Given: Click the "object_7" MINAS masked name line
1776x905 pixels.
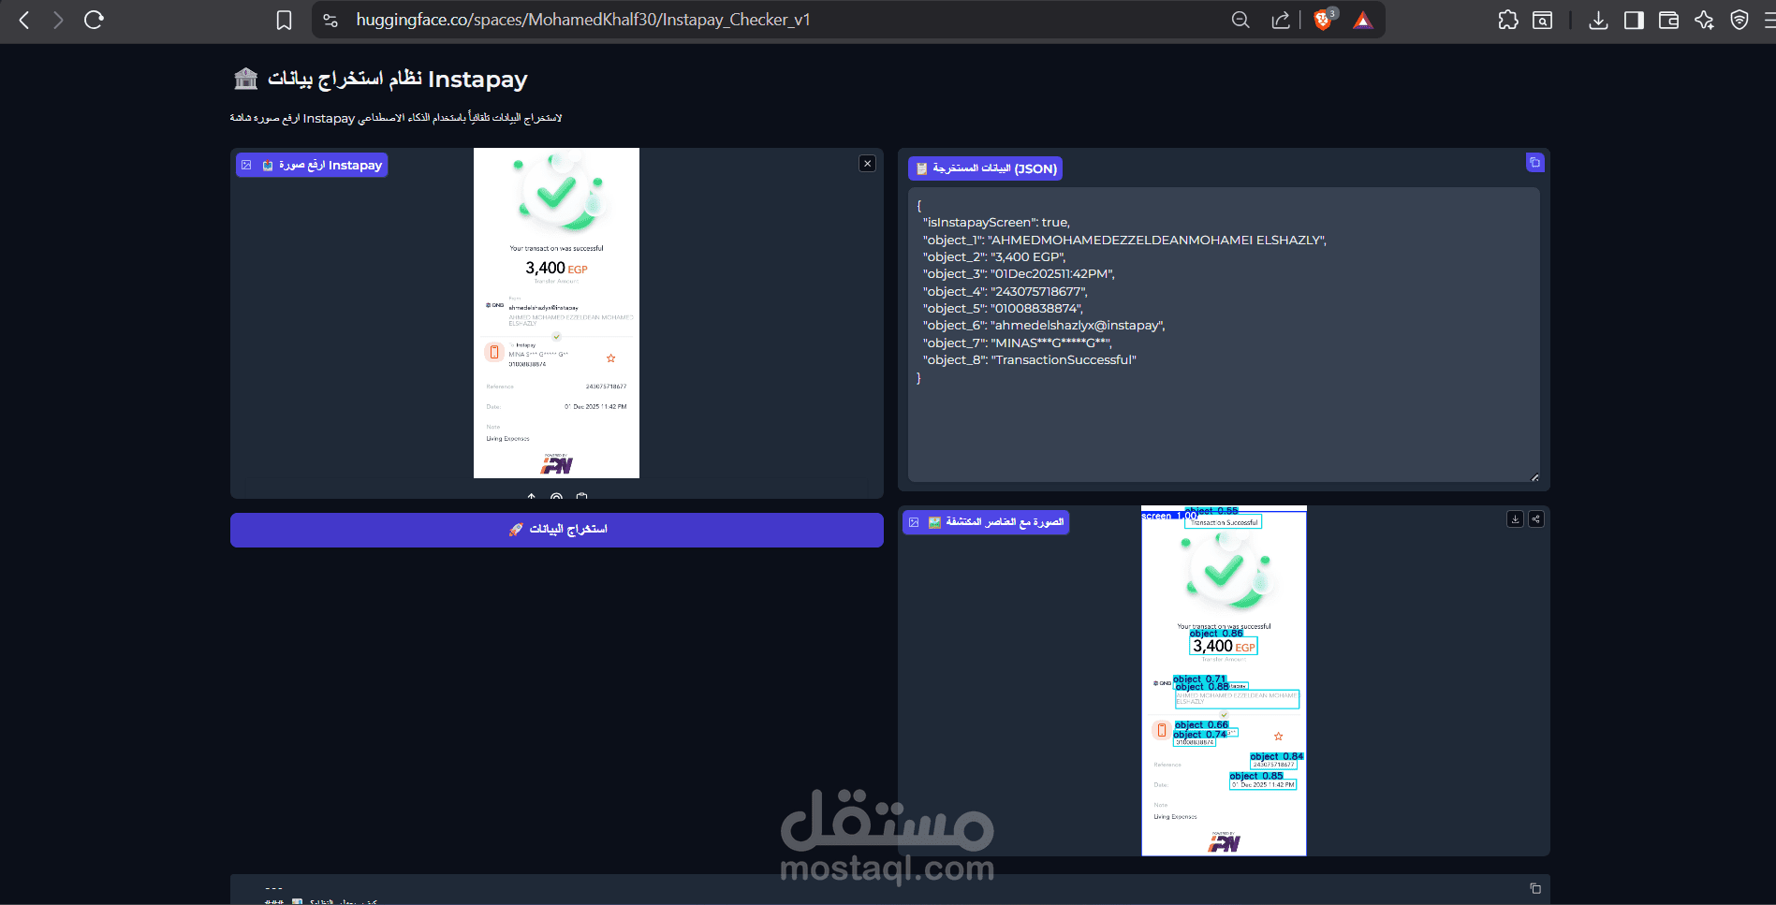Looking at the screenshot, I should click(x=1017, y=343).
